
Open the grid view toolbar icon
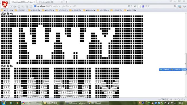(x=31, y=6)
